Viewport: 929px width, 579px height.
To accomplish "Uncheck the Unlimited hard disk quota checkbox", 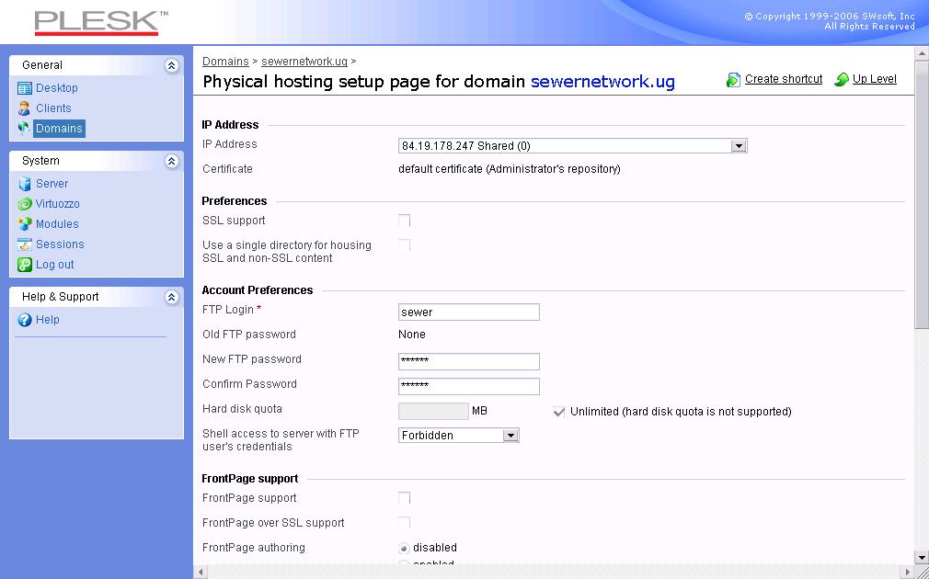I will tap(558, 412).
